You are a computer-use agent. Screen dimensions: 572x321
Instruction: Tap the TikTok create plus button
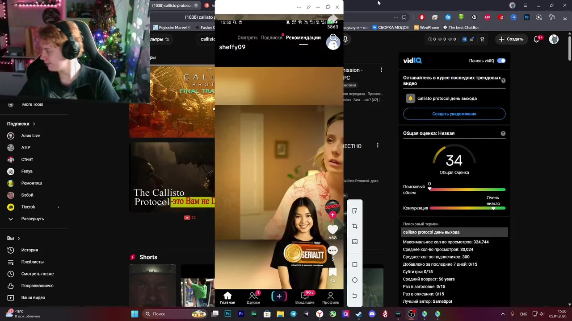[279, 296]
